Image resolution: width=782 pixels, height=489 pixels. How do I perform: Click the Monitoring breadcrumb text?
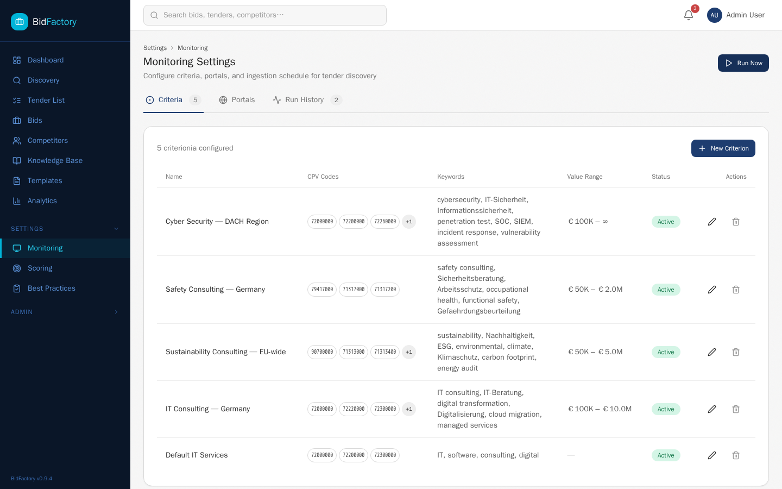(x=192, y=48)
